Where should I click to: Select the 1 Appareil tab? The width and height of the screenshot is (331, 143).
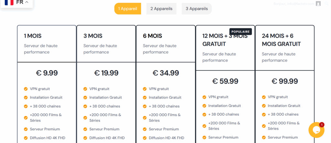click(x=128, y=9)
